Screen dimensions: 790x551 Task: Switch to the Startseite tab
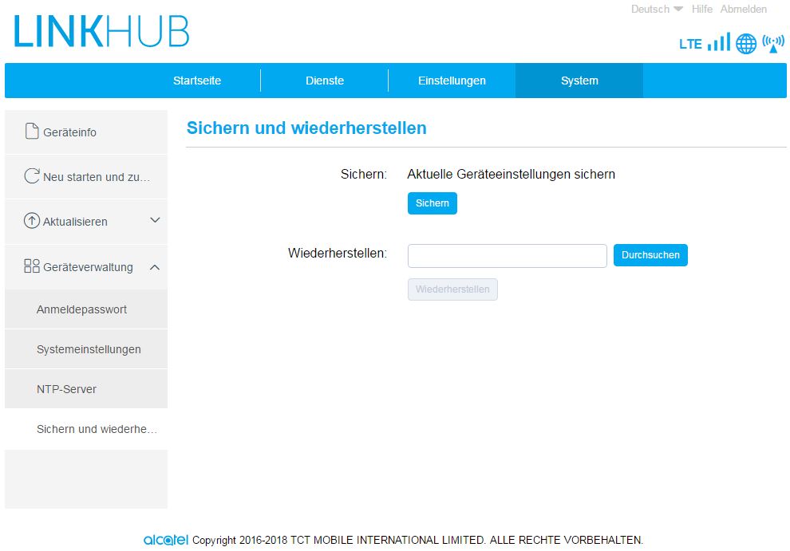coord(197,81)
